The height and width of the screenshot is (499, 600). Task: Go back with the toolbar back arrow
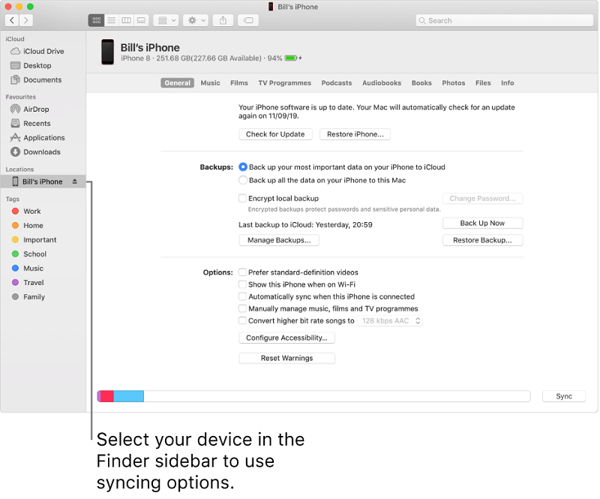pyautogui.click(x=12, y=20)
